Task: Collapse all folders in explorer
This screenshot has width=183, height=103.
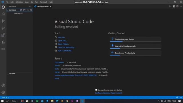Action: (31, 10)
